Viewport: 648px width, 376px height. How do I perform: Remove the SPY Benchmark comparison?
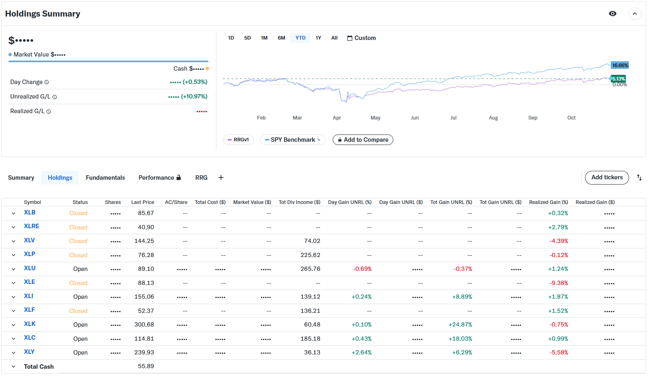(x=319, y=140)
